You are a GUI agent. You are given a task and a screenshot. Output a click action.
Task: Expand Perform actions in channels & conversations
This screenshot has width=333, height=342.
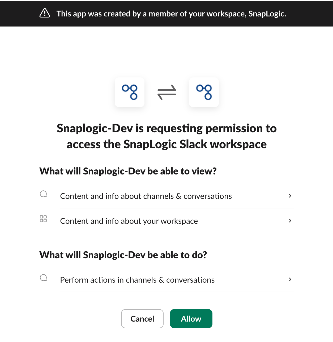[290, 280]
